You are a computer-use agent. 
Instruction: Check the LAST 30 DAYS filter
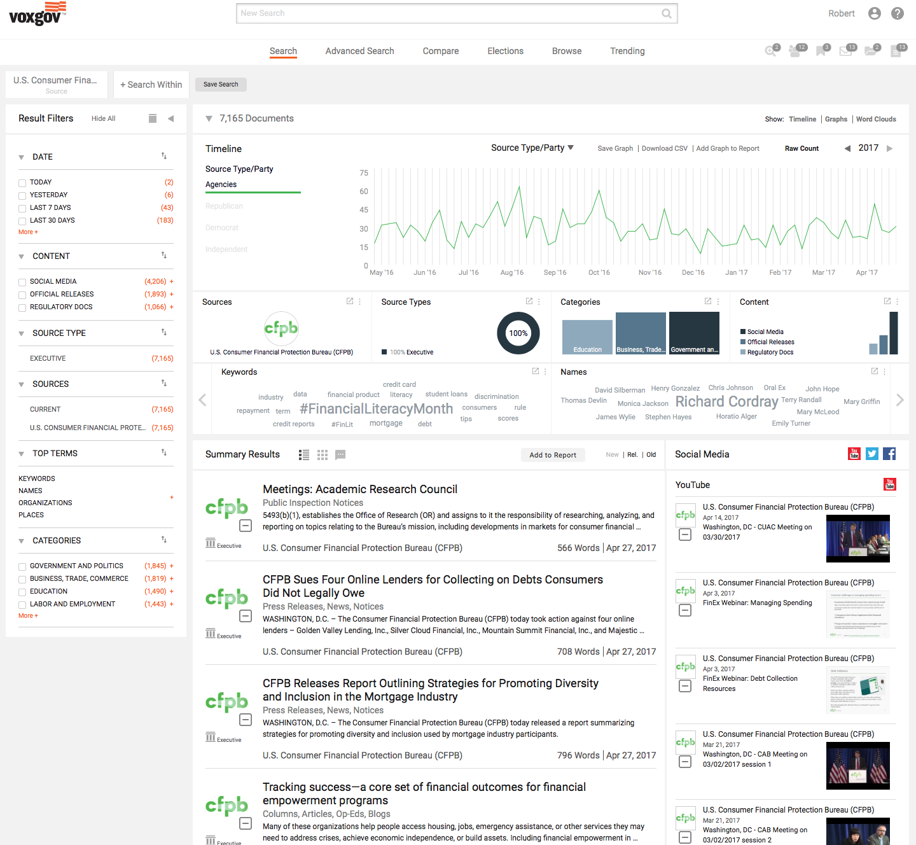click(22, 221)
